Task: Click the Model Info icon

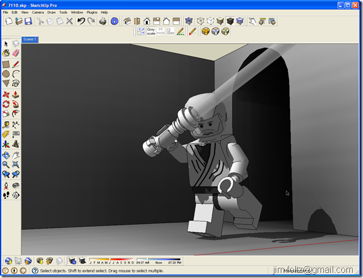Action: click(114, 21)
